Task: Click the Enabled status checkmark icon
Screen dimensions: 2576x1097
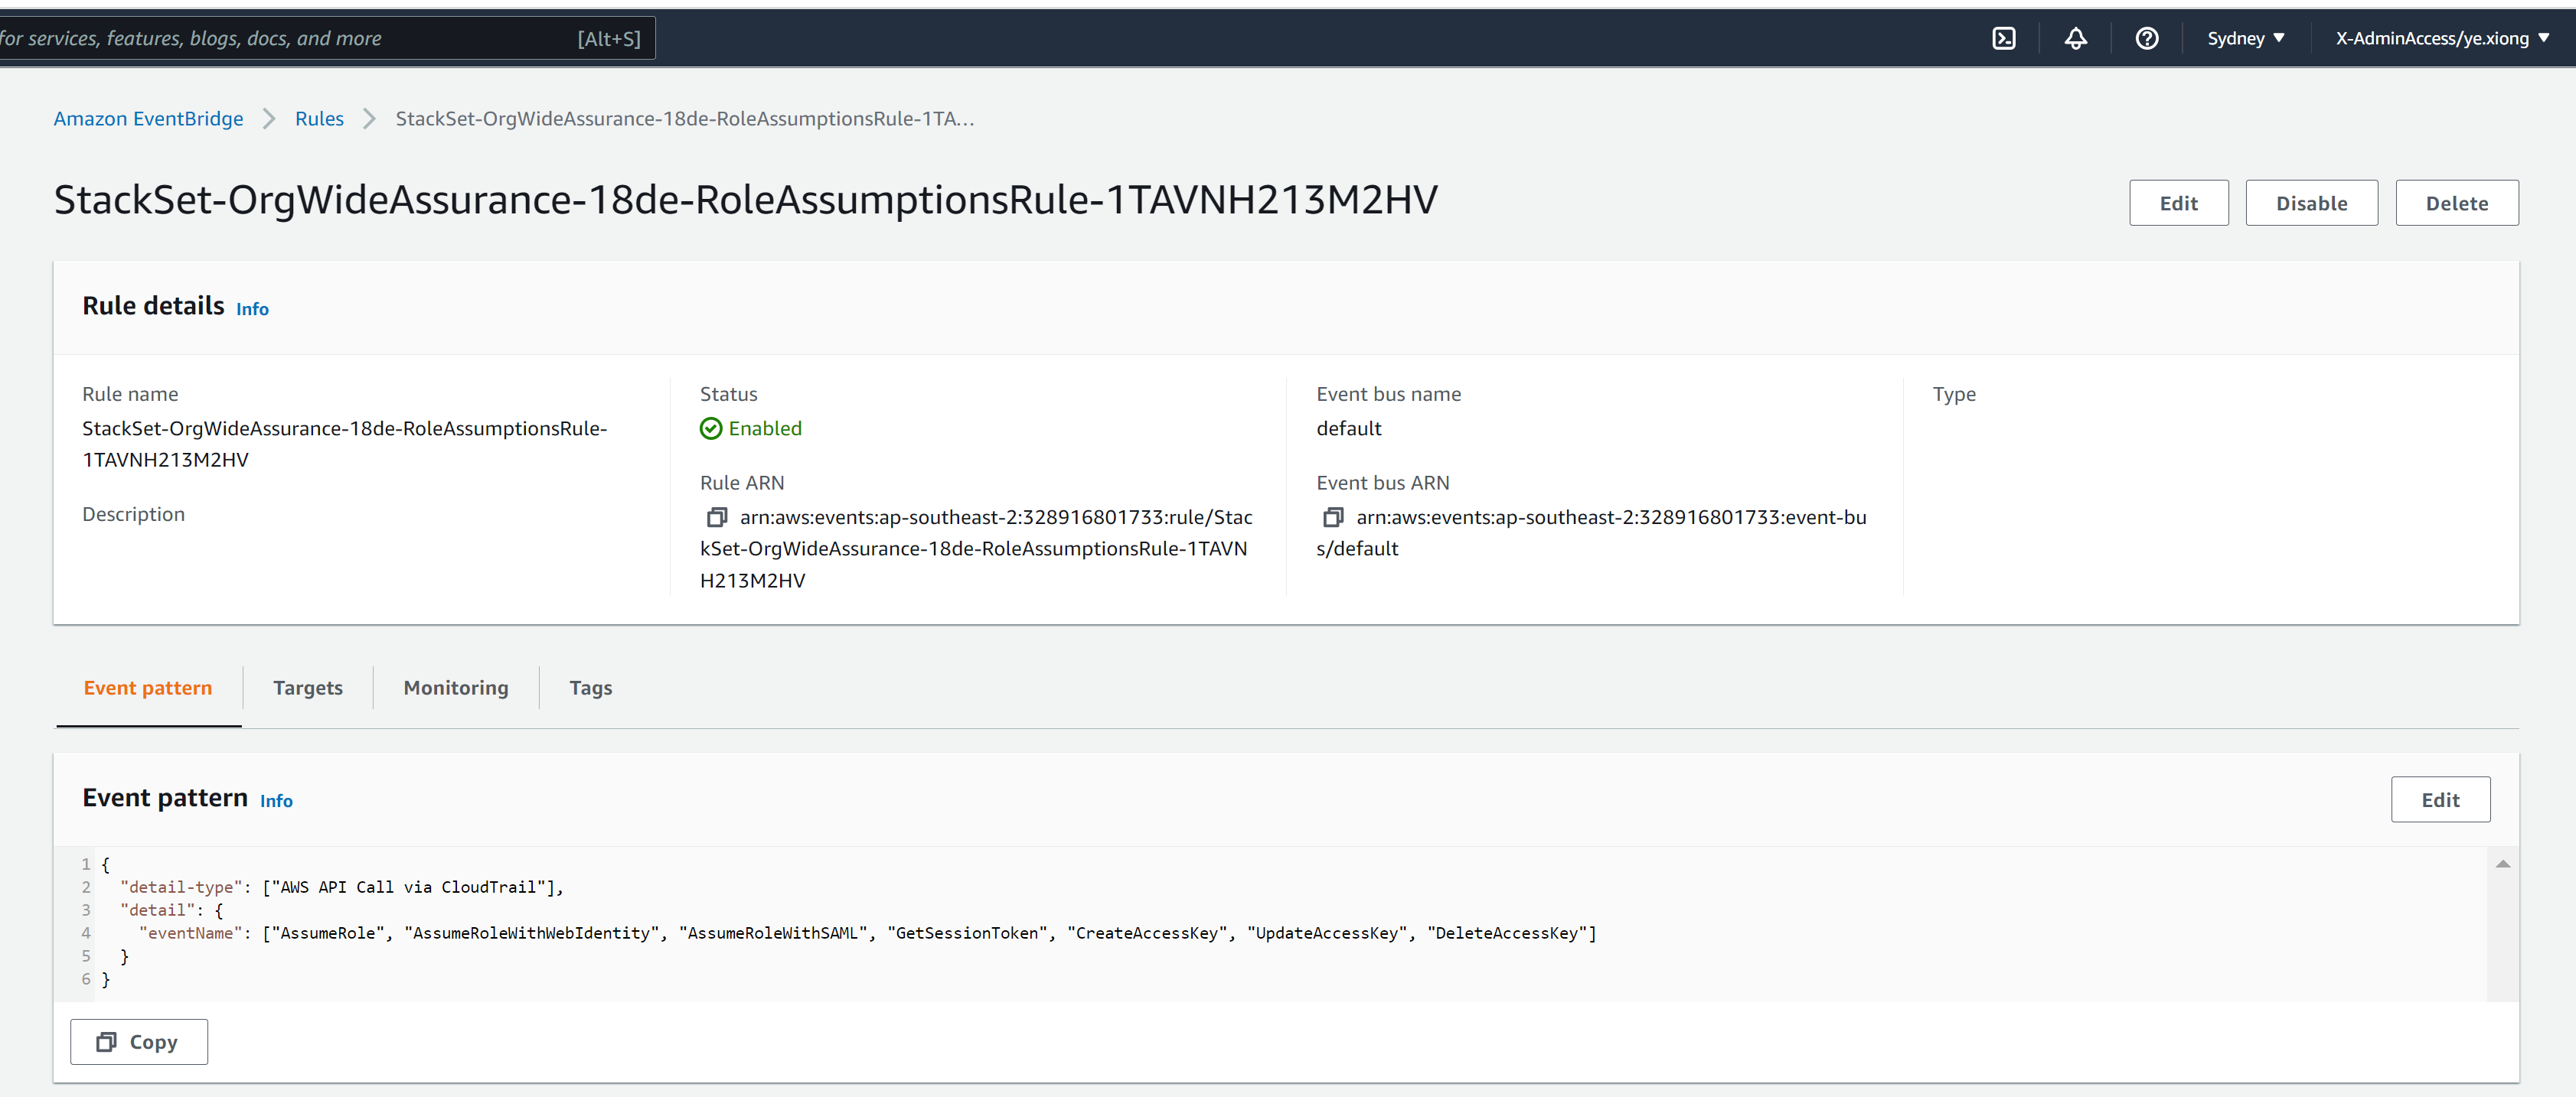Action: (x=710, y=428)
